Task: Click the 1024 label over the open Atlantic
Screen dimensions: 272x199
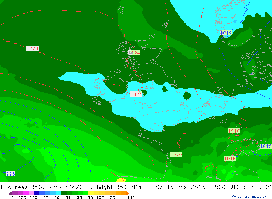Action: point(32,49)
